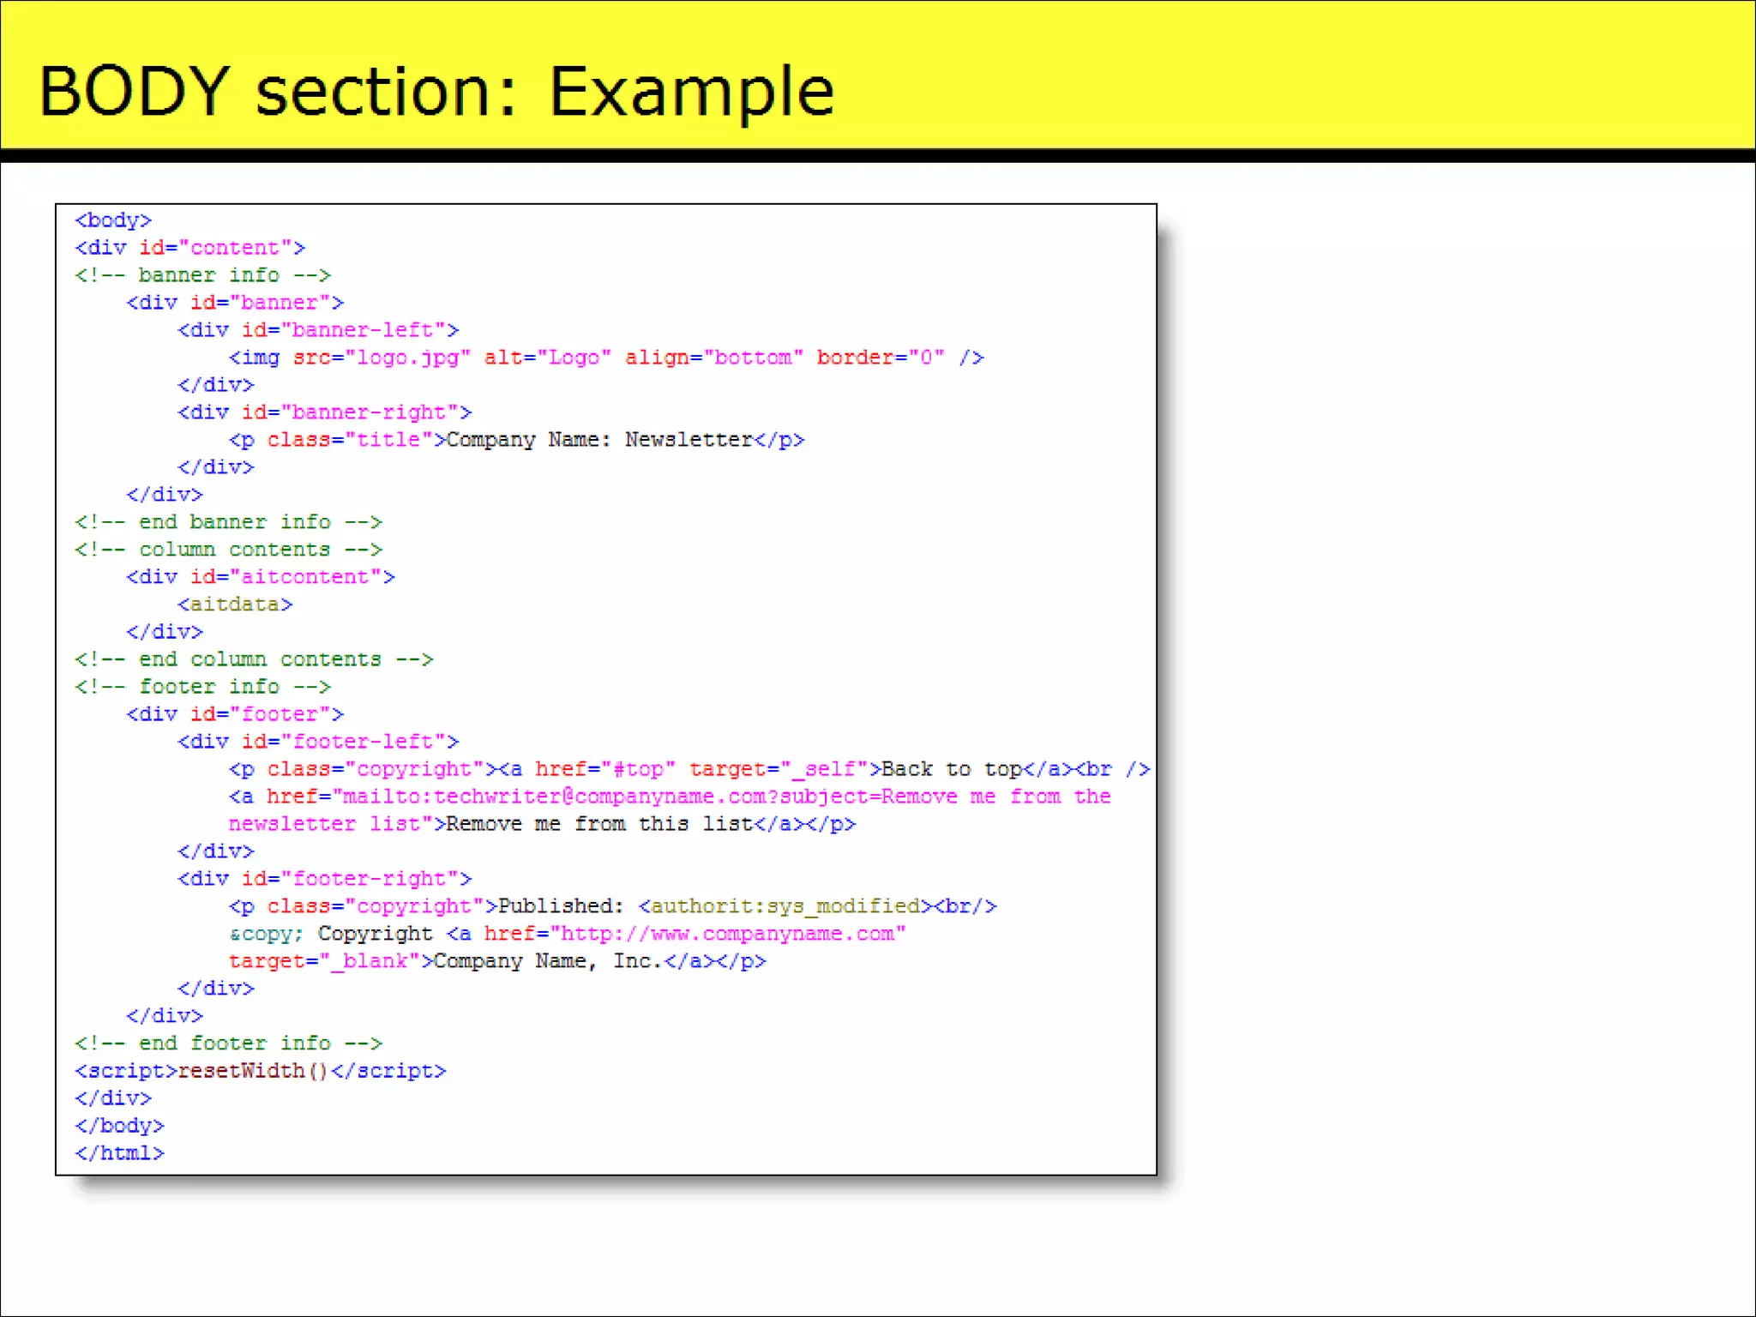Click the div id="footer-left" line
The height and width of the screenshot is (1317, 1756).
coord(318,742)
